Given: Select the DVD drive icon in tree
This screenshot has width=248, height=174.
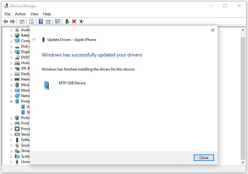Looking at the screenshot, I should [17, 57].
